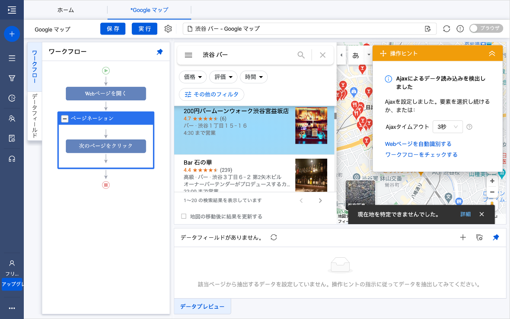
Task: Collapse the ページネーション loop box
Action: (x=65, y=119)
